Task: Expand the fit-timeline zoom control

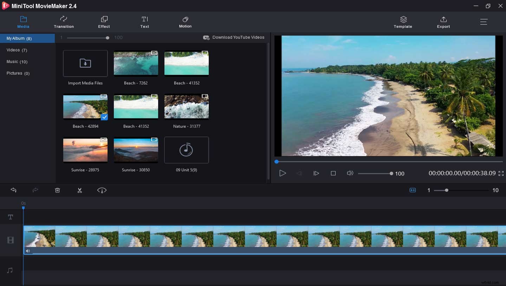Action: point(413,190)
